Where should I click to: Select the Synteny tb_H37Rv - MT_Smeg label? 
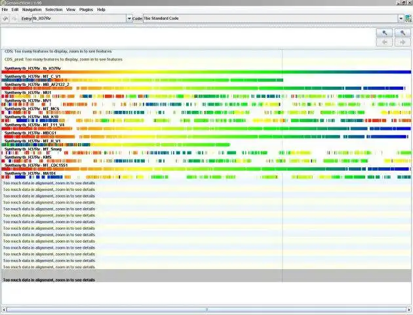(x=33, y=149)
